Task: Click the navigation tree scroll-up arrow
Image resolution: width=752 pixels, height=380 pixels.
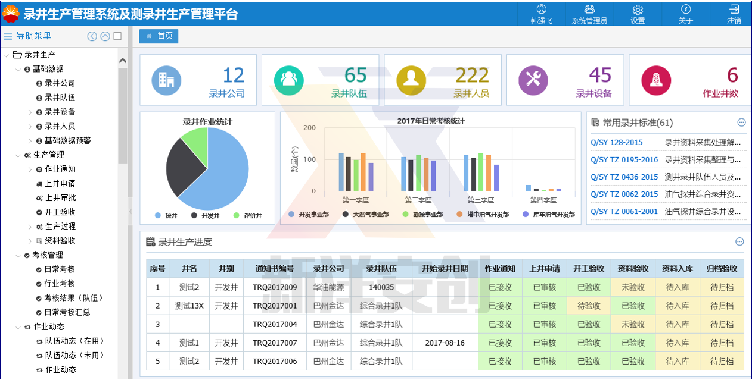Action: (x=123, y=61)
